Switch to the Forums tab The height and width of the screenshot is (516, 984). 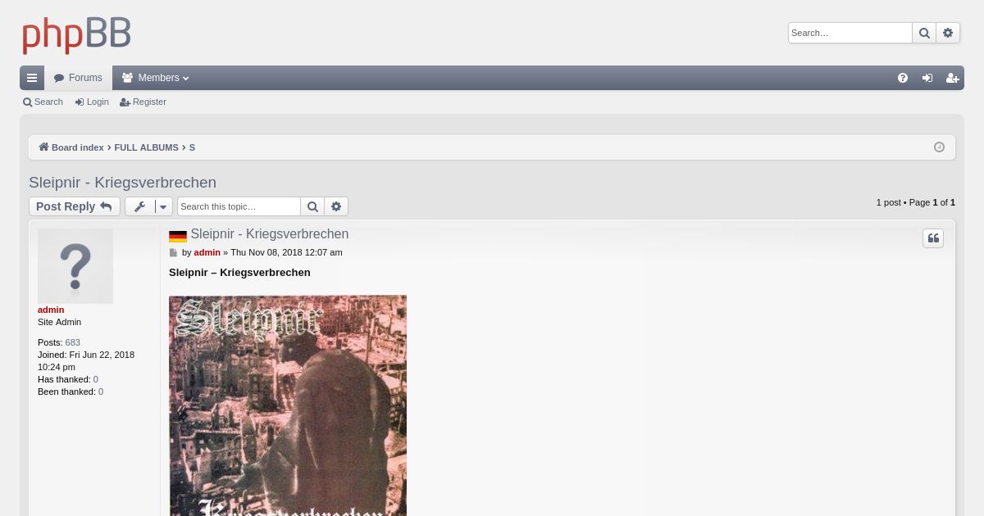pos(78,78)
